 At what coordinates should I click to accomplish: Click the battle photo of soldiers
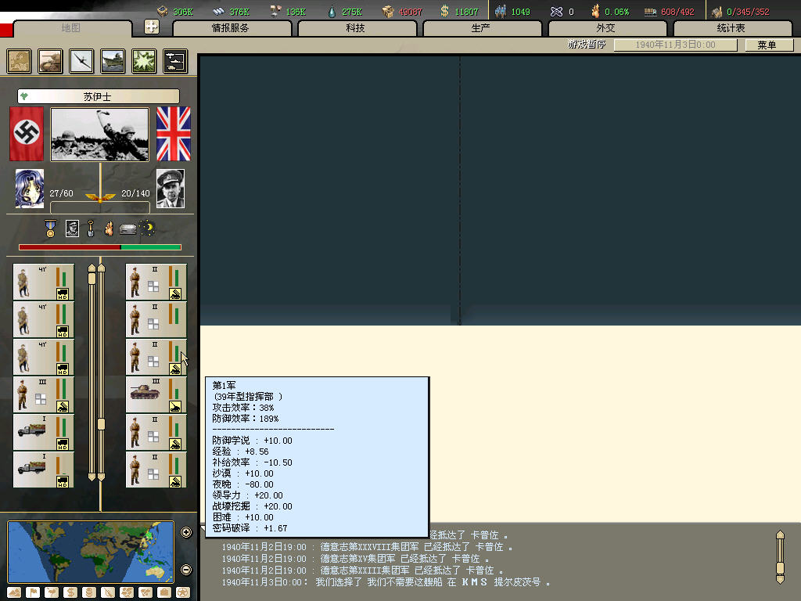[x=99, y=135]
